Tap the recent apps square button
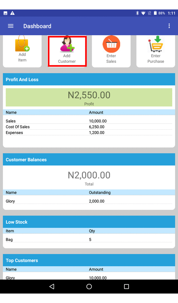This screenshot has width=178, height=303. (126, 286)
